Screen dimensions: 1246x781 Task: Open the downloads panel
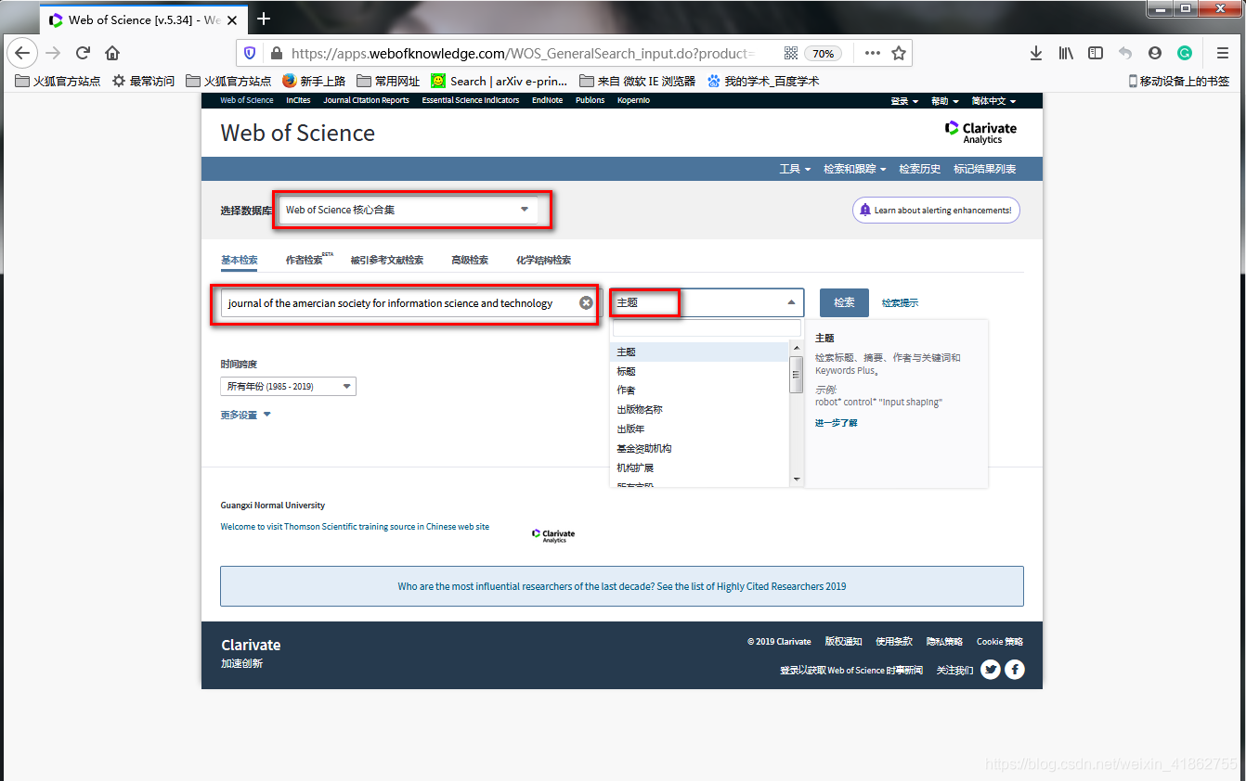pyautogui.click(x=1036, y=53)
